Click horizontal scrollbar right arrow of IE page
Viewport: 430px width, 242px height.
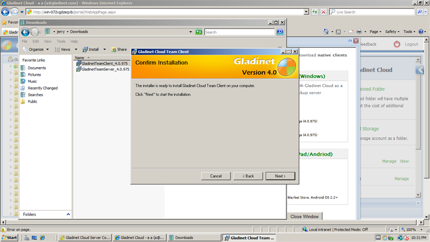(421, 222)
